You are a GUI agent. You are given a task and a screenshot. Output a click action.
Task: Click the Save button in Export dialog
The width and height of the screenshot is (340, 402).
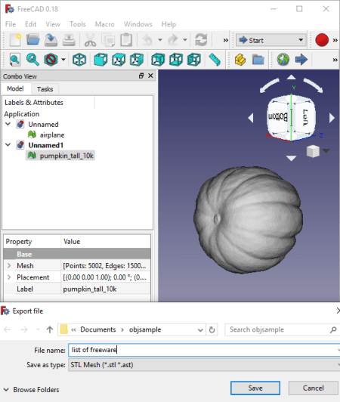tap(255, 388)
